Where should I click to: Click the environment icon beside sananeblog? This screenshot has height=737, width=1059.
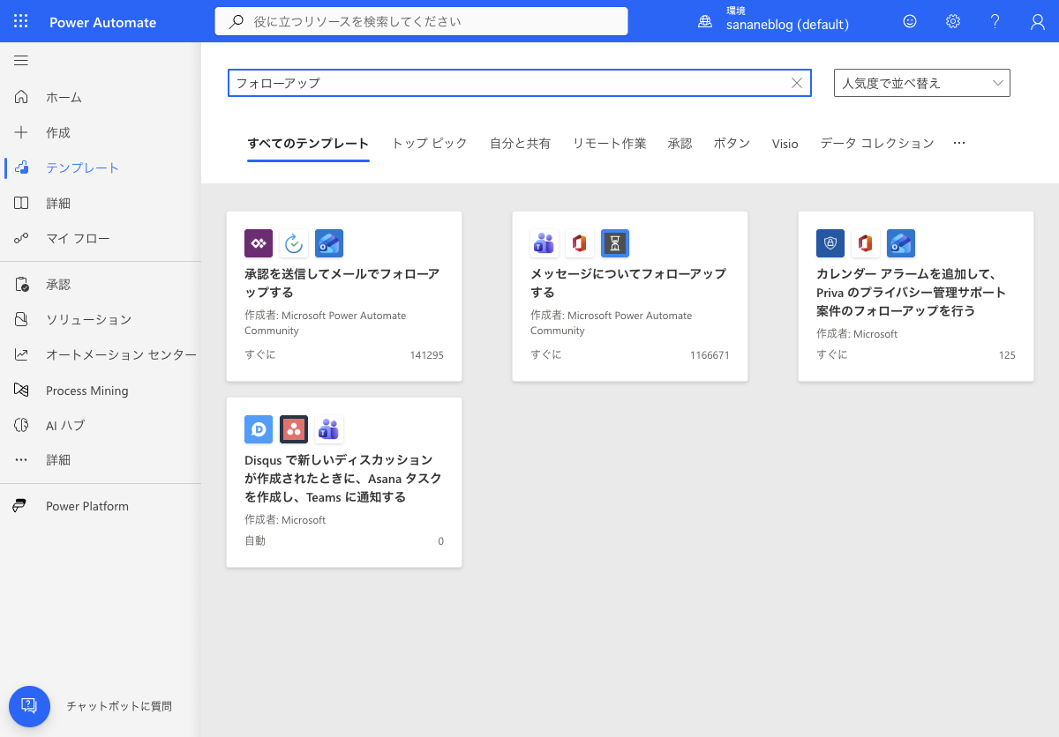point(705,22)
